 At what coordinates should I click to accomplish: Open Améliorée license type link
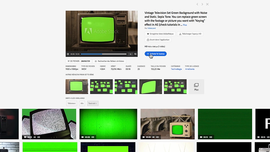(x=190, y=69)
